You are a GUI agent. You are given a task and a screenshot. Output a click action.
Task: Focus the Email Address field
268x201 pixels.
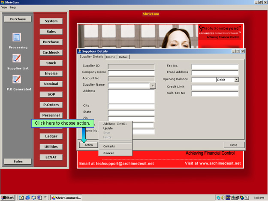point(215,73)
